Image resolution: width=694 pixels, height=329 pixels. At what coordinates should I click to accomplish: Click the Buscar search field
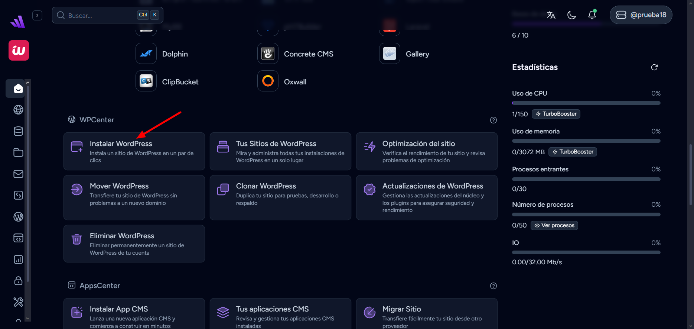108,15
